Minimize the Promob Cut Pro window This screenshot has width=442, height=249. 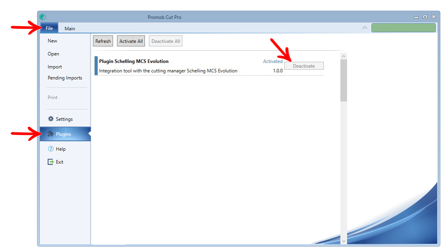pos(416,17)
